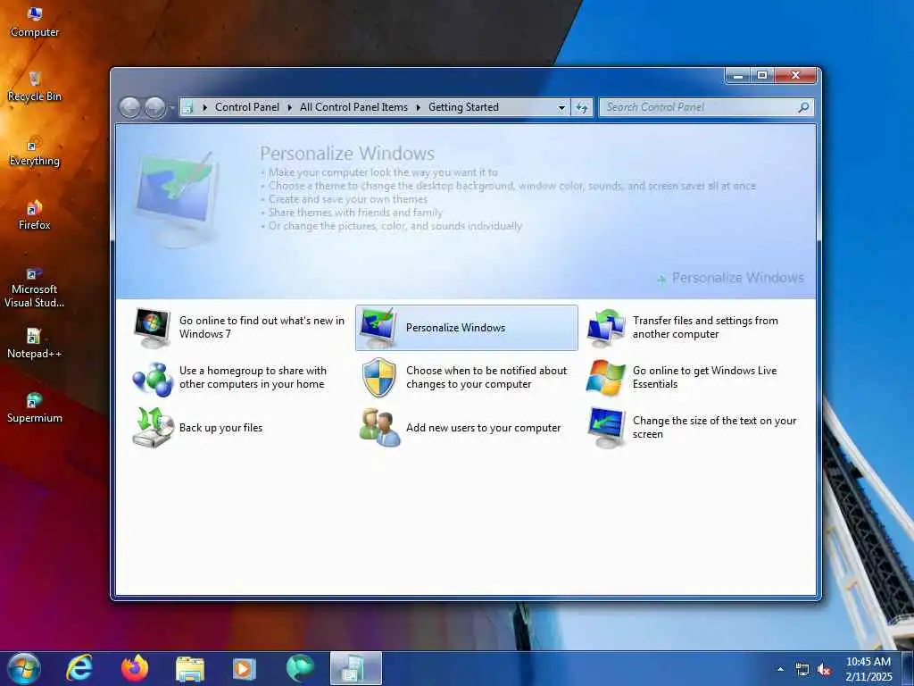Click the Control Panel taskbar button
The width and height of the screenshot is (914, 686).
(x=355, y=668)
